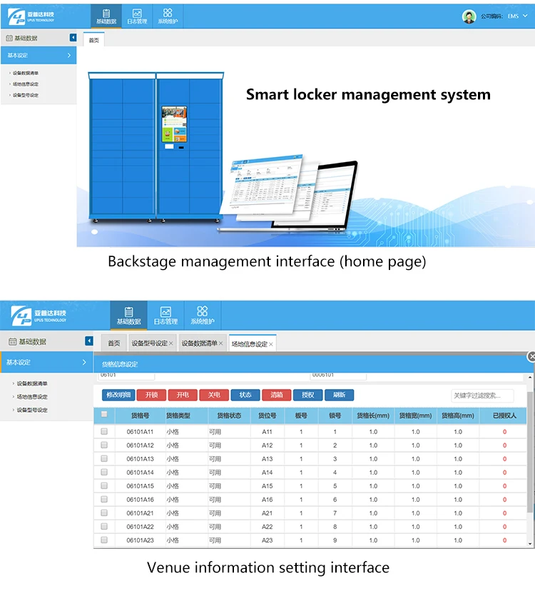535x611 pixels.
Task: Close the 货格信息设定 dialog
Action: 531,356
